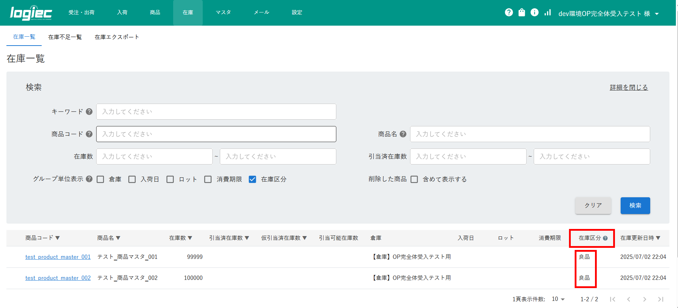Uncheck the 在庫区分 grouping checkbox
678x308 pixels.
(x=253, y=179)
